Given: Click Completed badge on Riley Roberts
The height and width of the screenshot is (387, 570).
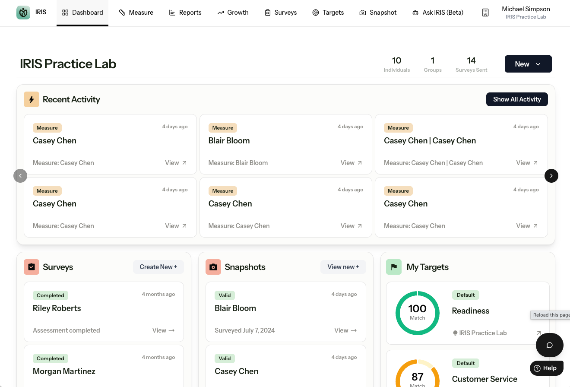Looking at the screenshot, I should (51, 295).
